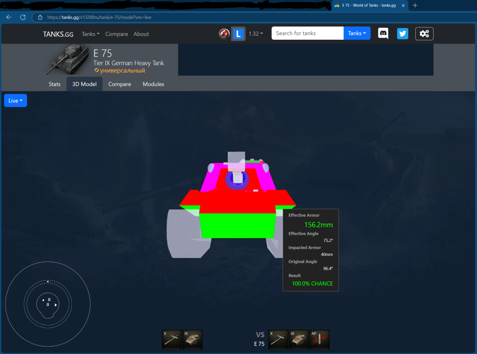Select the left-side tier IX turret icon

tap(193, 339)
